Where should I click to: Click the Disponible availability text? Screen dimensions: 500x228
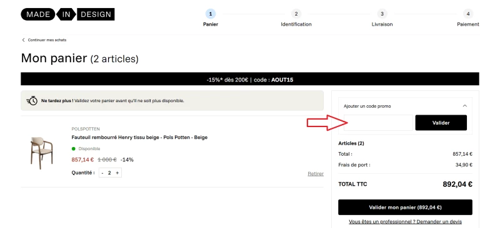point(89,148)
